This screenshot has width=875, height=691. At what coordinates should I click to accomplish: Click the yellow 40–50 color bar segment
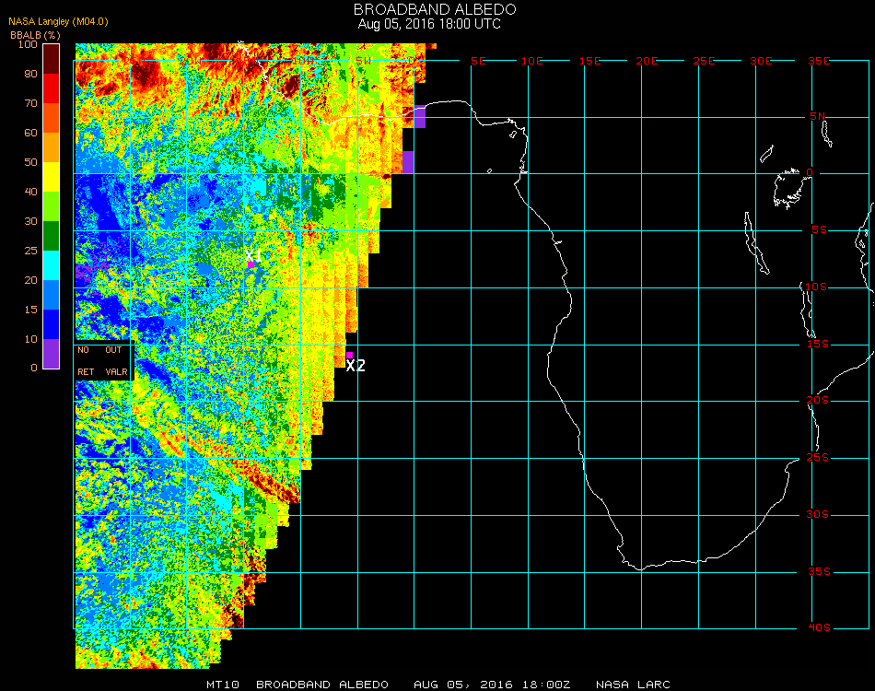pyautogui.click(x=52, y=177)
